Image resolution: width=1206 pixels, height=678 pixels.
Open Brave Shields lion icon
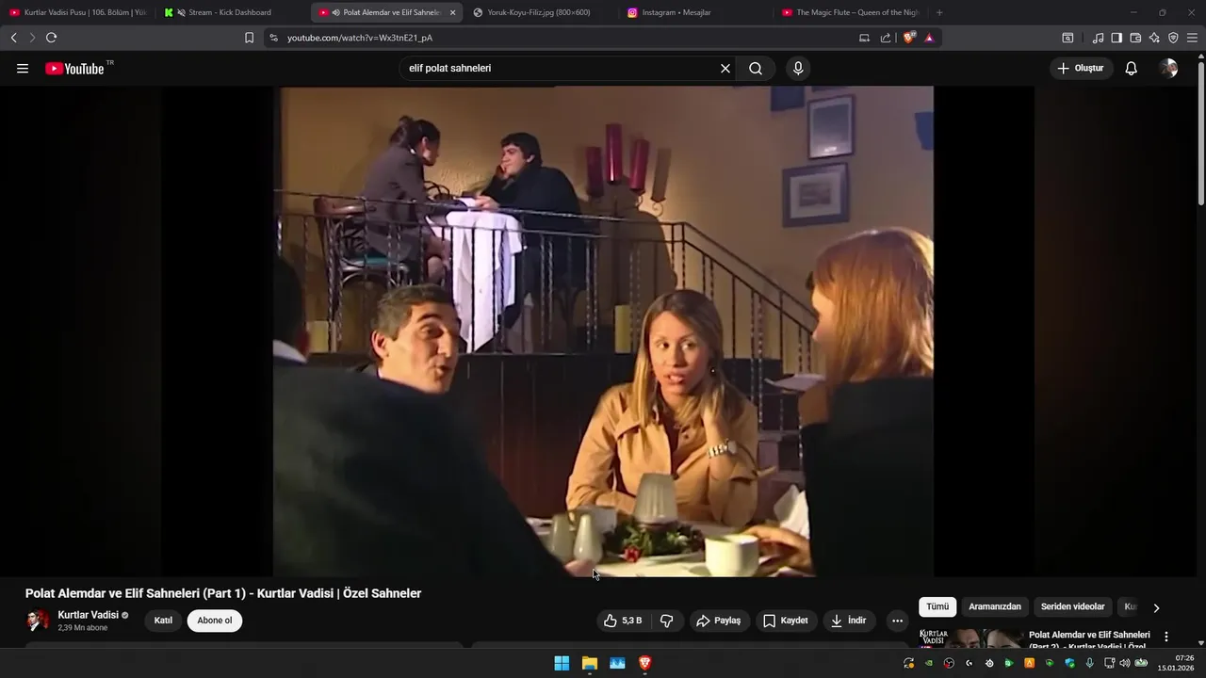click(x=909, y=38)
